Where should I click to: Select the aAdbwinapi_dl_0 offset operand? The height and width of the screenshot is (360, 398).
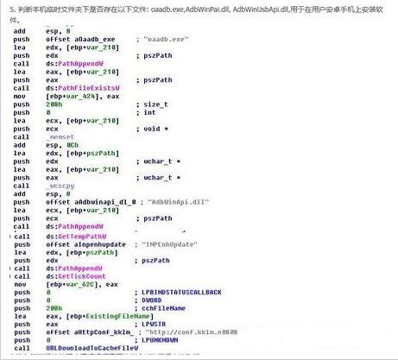tap(105, 202)
